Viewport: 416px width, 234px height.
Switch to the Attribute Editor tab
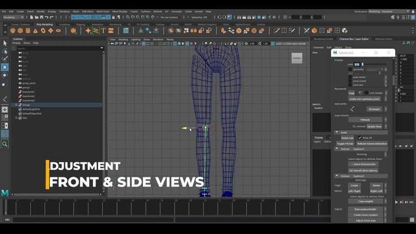coord(383,39)
